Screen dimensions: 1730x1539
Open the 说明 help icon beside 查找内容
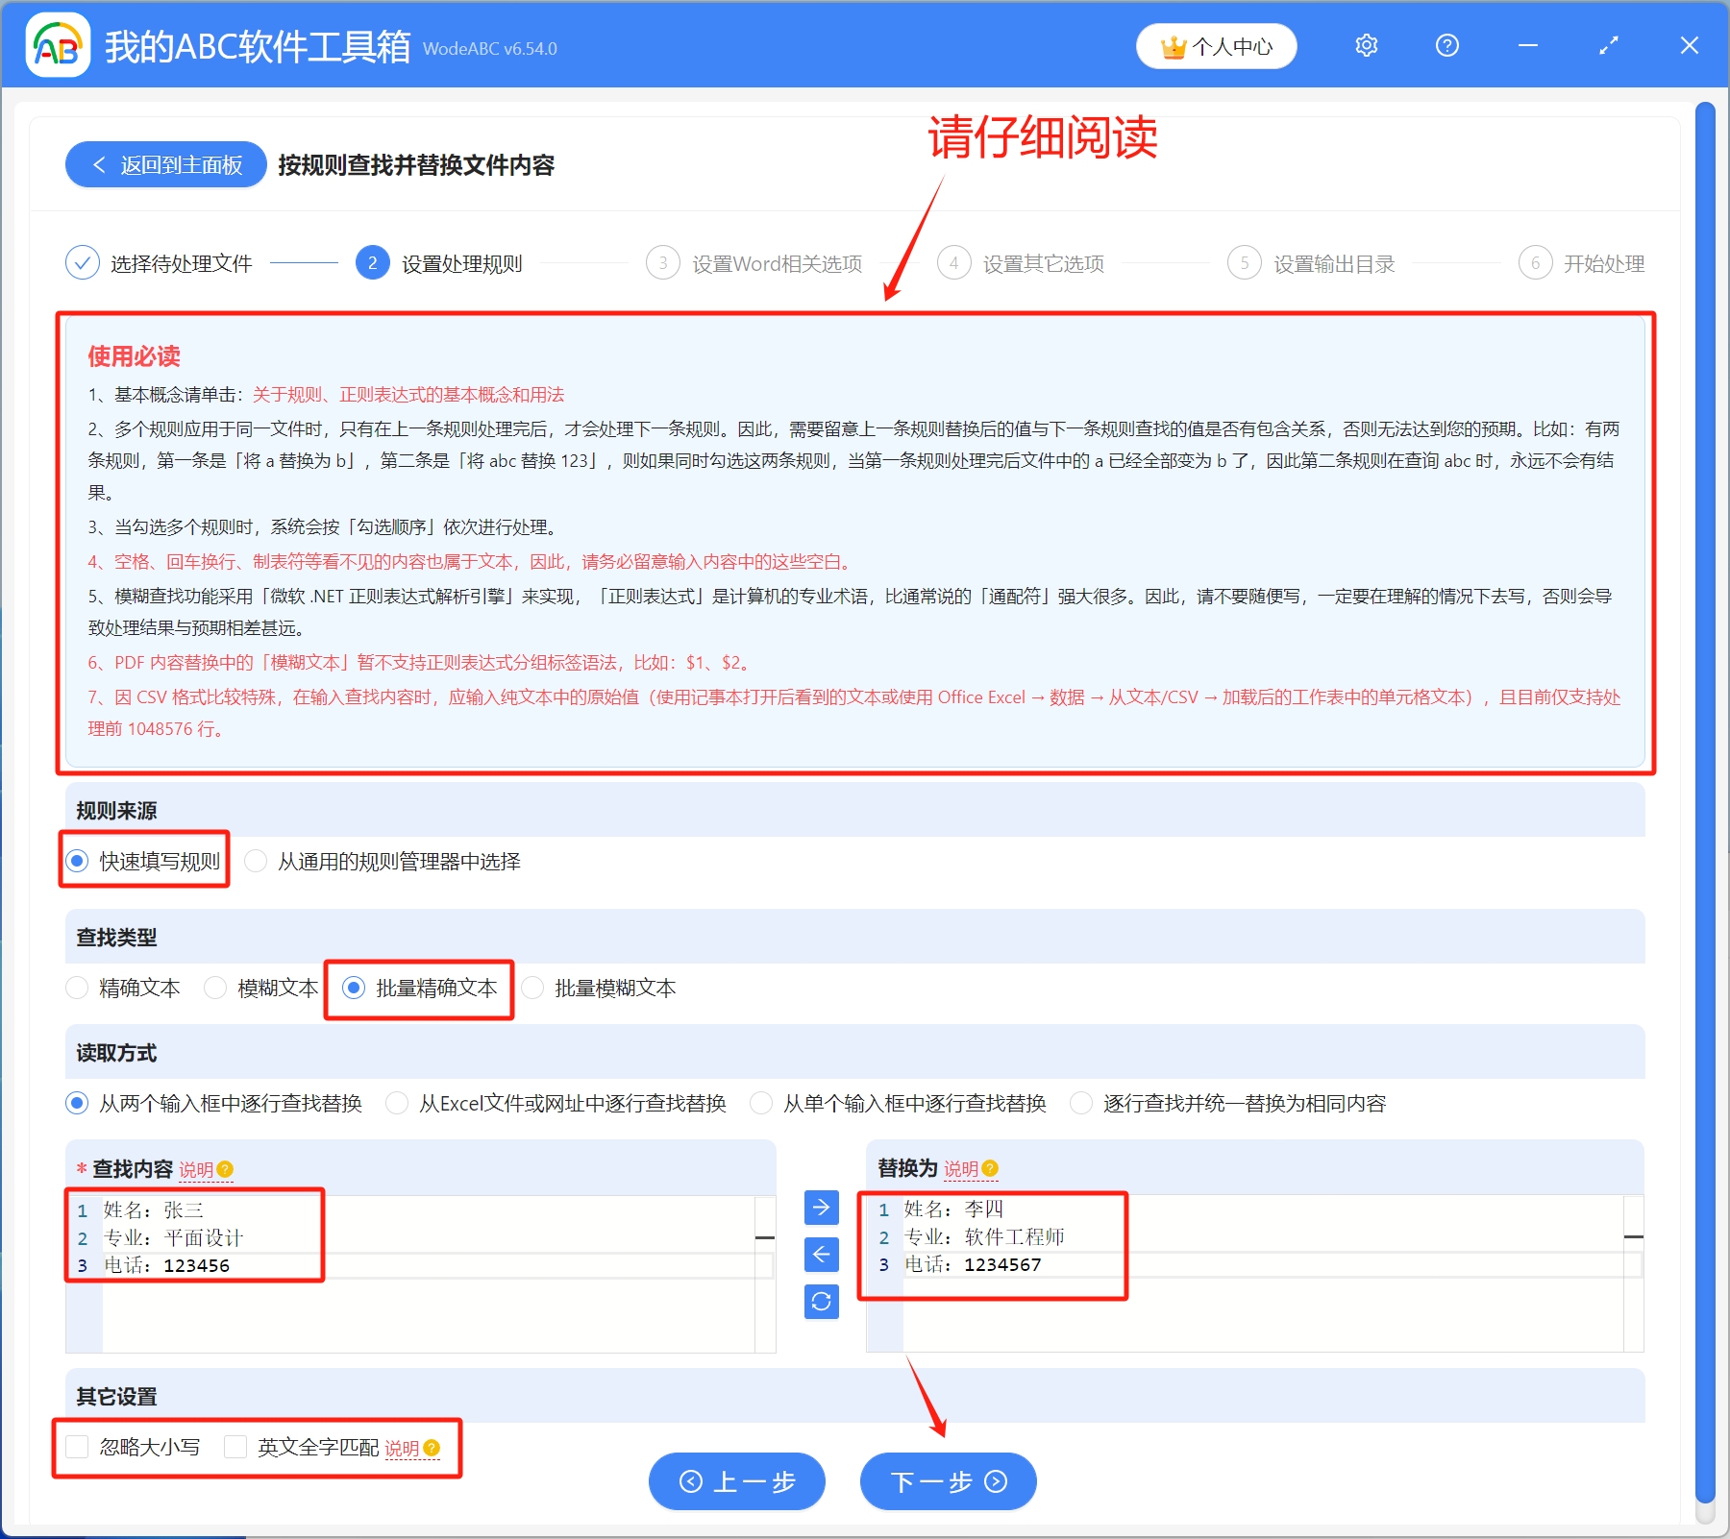pyautogui.click(x=224, y=1170)
